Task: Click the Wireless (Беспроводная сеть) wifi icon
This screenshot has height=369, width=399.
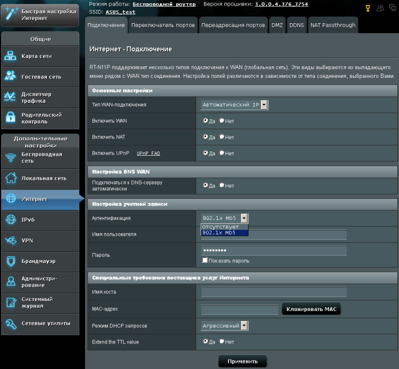Action: pyautogui.click(x=11, y=157)
